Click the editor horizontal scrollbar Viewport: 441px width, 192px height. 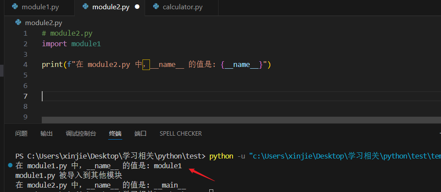click(x=241, y=120)
